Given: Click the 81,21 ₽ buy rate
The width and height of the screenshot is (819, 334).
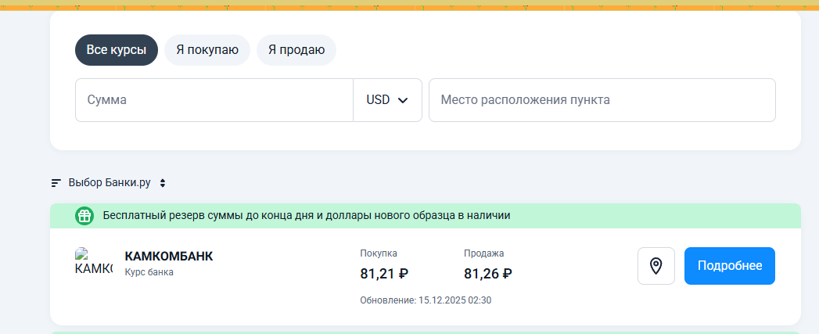Looking at the screenshot, I should point(384,274).
